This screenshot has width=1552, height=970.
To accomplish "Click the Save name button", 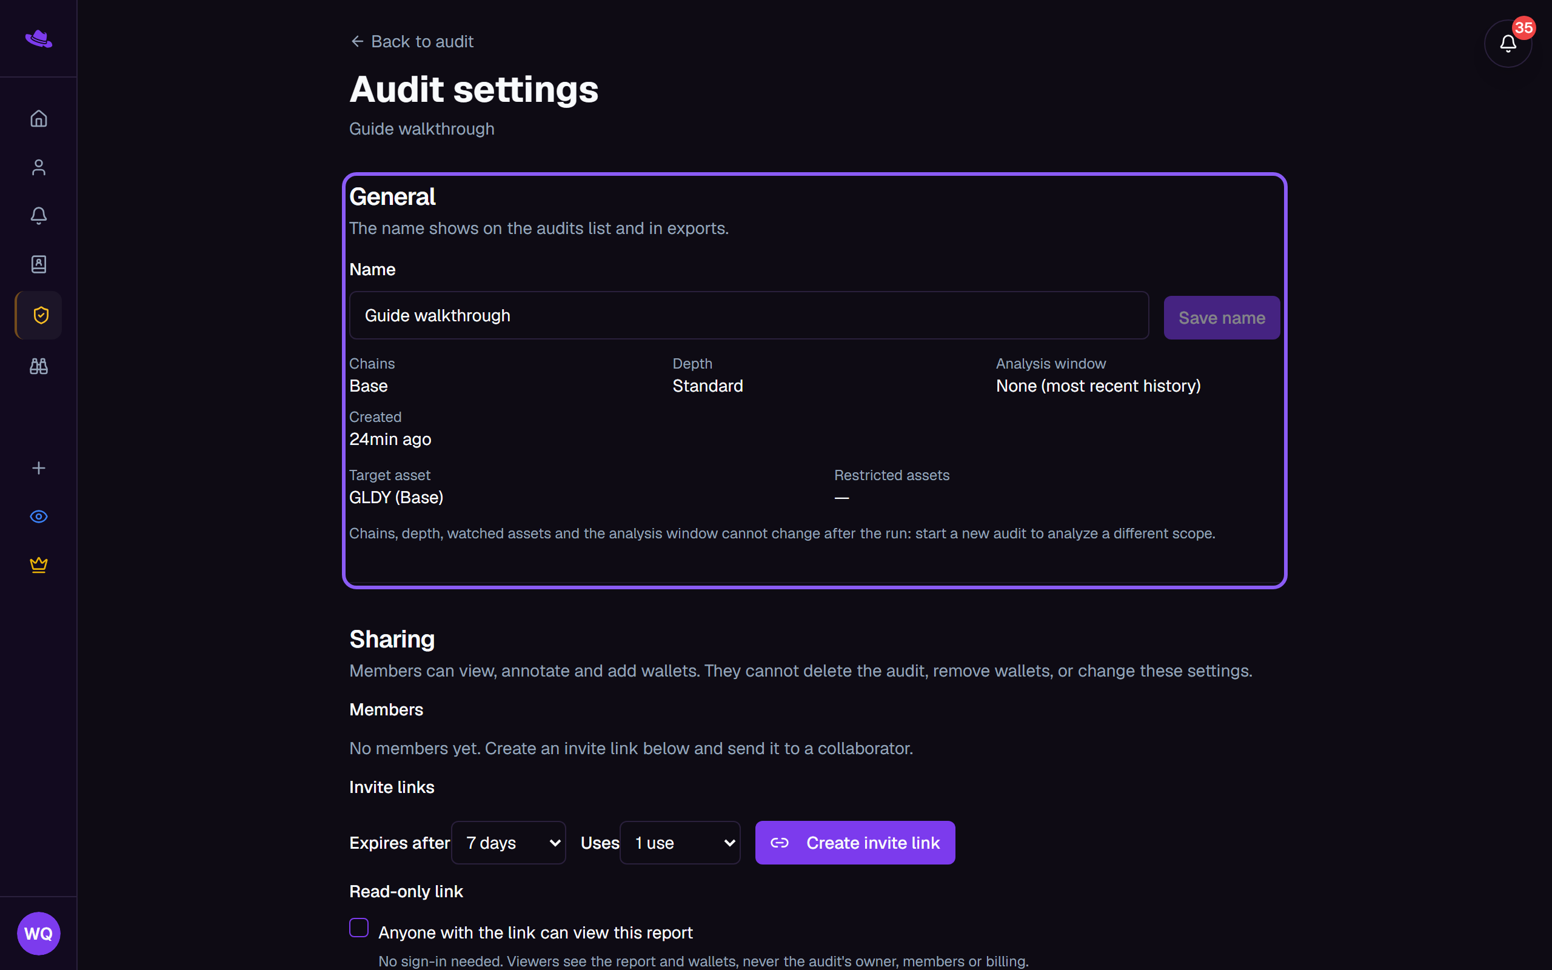I will 1222,318.
